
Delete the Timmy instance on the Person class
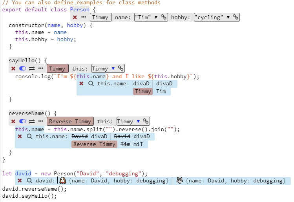click(75, 17)
